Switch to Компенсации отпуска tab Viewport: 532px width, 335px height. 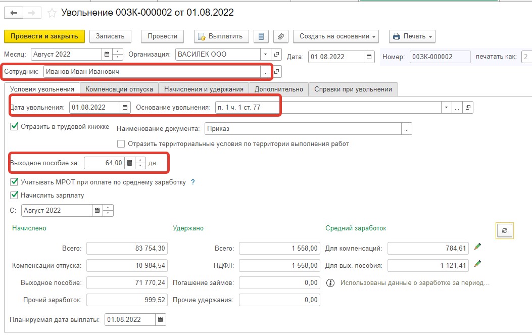(119, 89)
